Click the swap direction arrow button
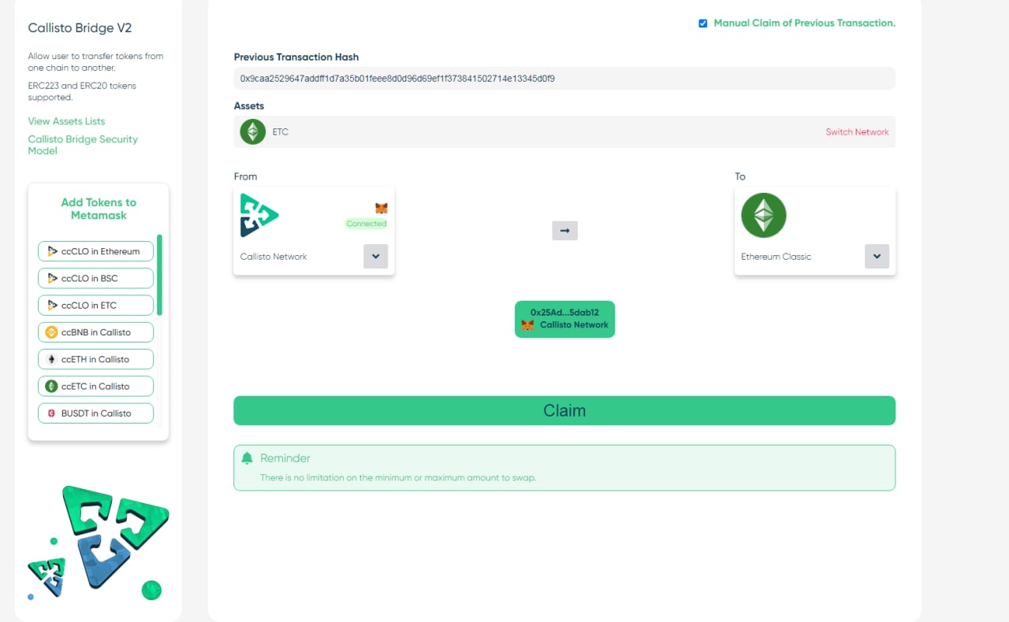 564,231
